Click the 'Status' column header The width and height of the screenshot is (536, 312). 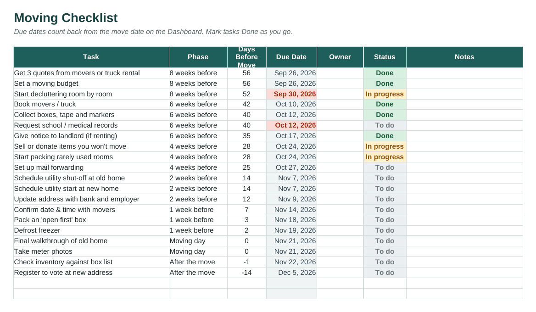(385, 57)
